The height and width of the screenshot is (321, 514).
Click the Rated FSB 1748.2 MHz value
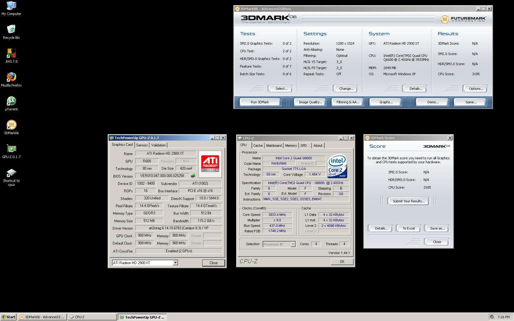pos(277,231)
